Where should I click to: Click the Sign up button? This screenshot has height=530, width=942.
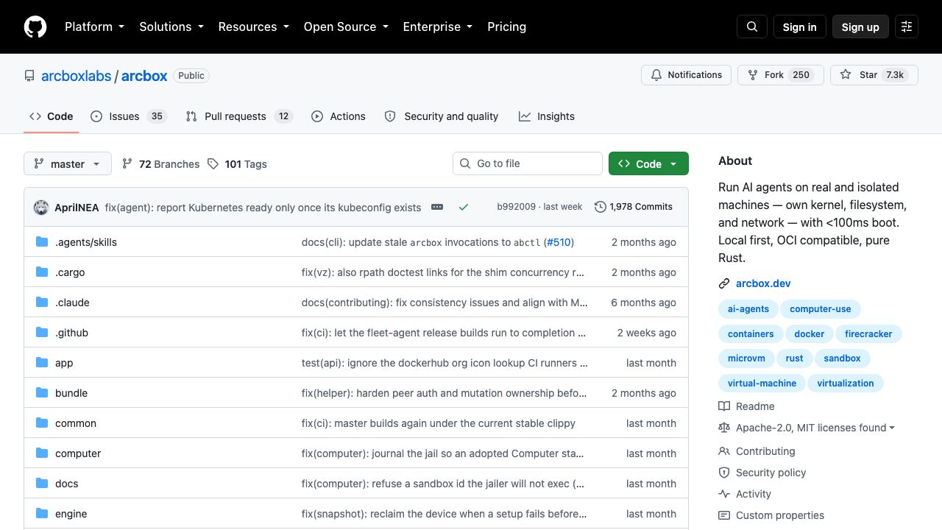[x=860, y=26]
